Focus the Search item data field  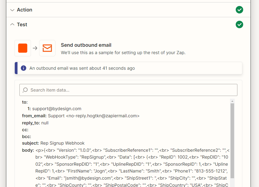pos(131,90)
